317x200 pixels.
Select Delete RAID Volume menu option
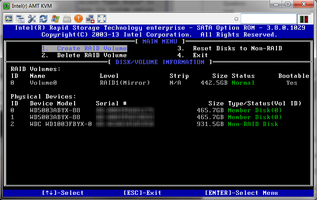84,55
